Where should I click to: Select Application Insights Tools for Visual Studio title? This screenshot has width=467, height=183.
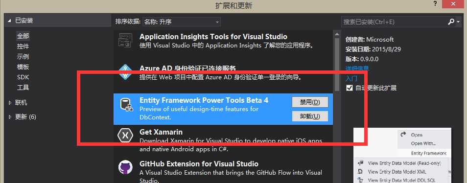point(213,37)
